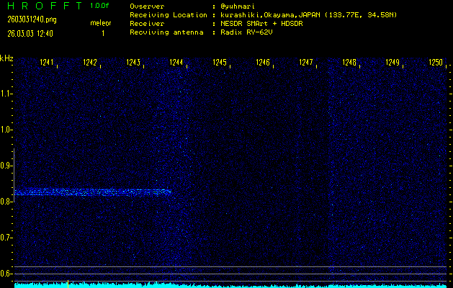Screen dimensions: 453x288
Task: Click the 1245 time axis label
Action: [x=220, y=63]
